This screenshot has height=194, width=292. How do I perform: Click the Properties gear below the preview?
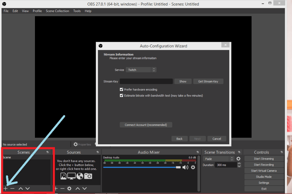click(x=82, y=144)
